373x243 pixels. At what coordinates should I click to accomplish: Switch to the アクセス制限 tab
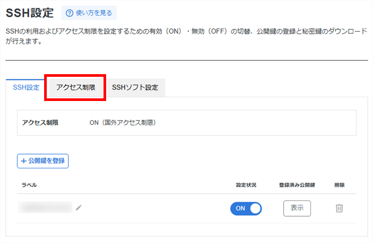coord(76,87)
